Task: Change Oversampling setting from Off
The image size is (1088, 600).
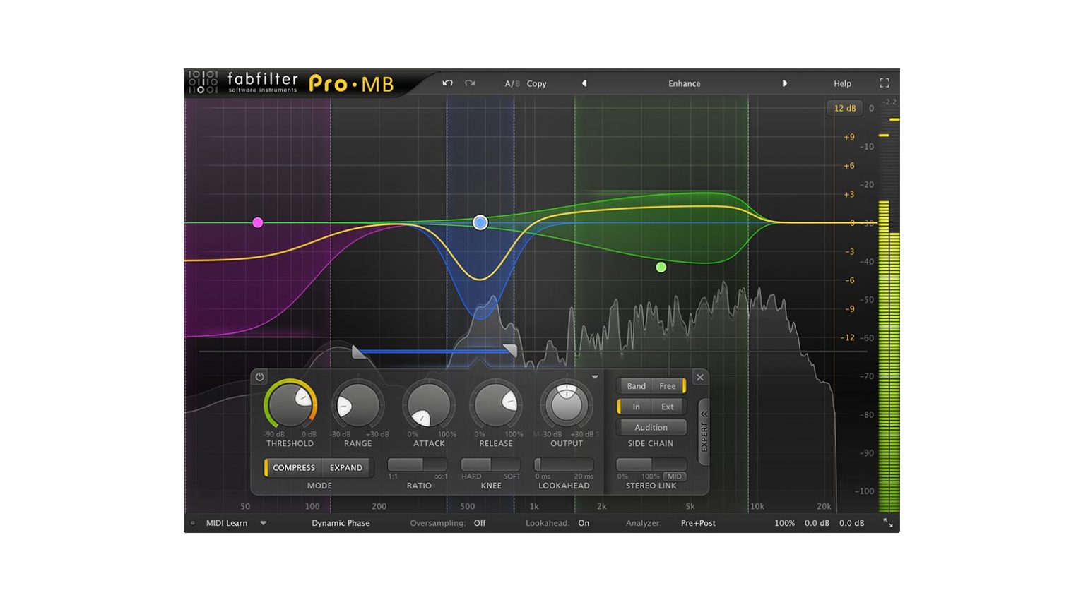Action: coord(480,523)
